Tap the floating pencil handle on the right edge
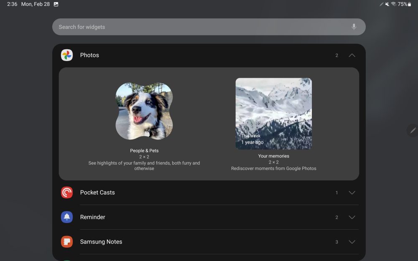The height and width of the screenshot is (261, 418). (413, 130)
